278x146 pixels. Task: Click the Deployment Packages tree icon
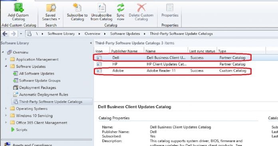point(16,88)
